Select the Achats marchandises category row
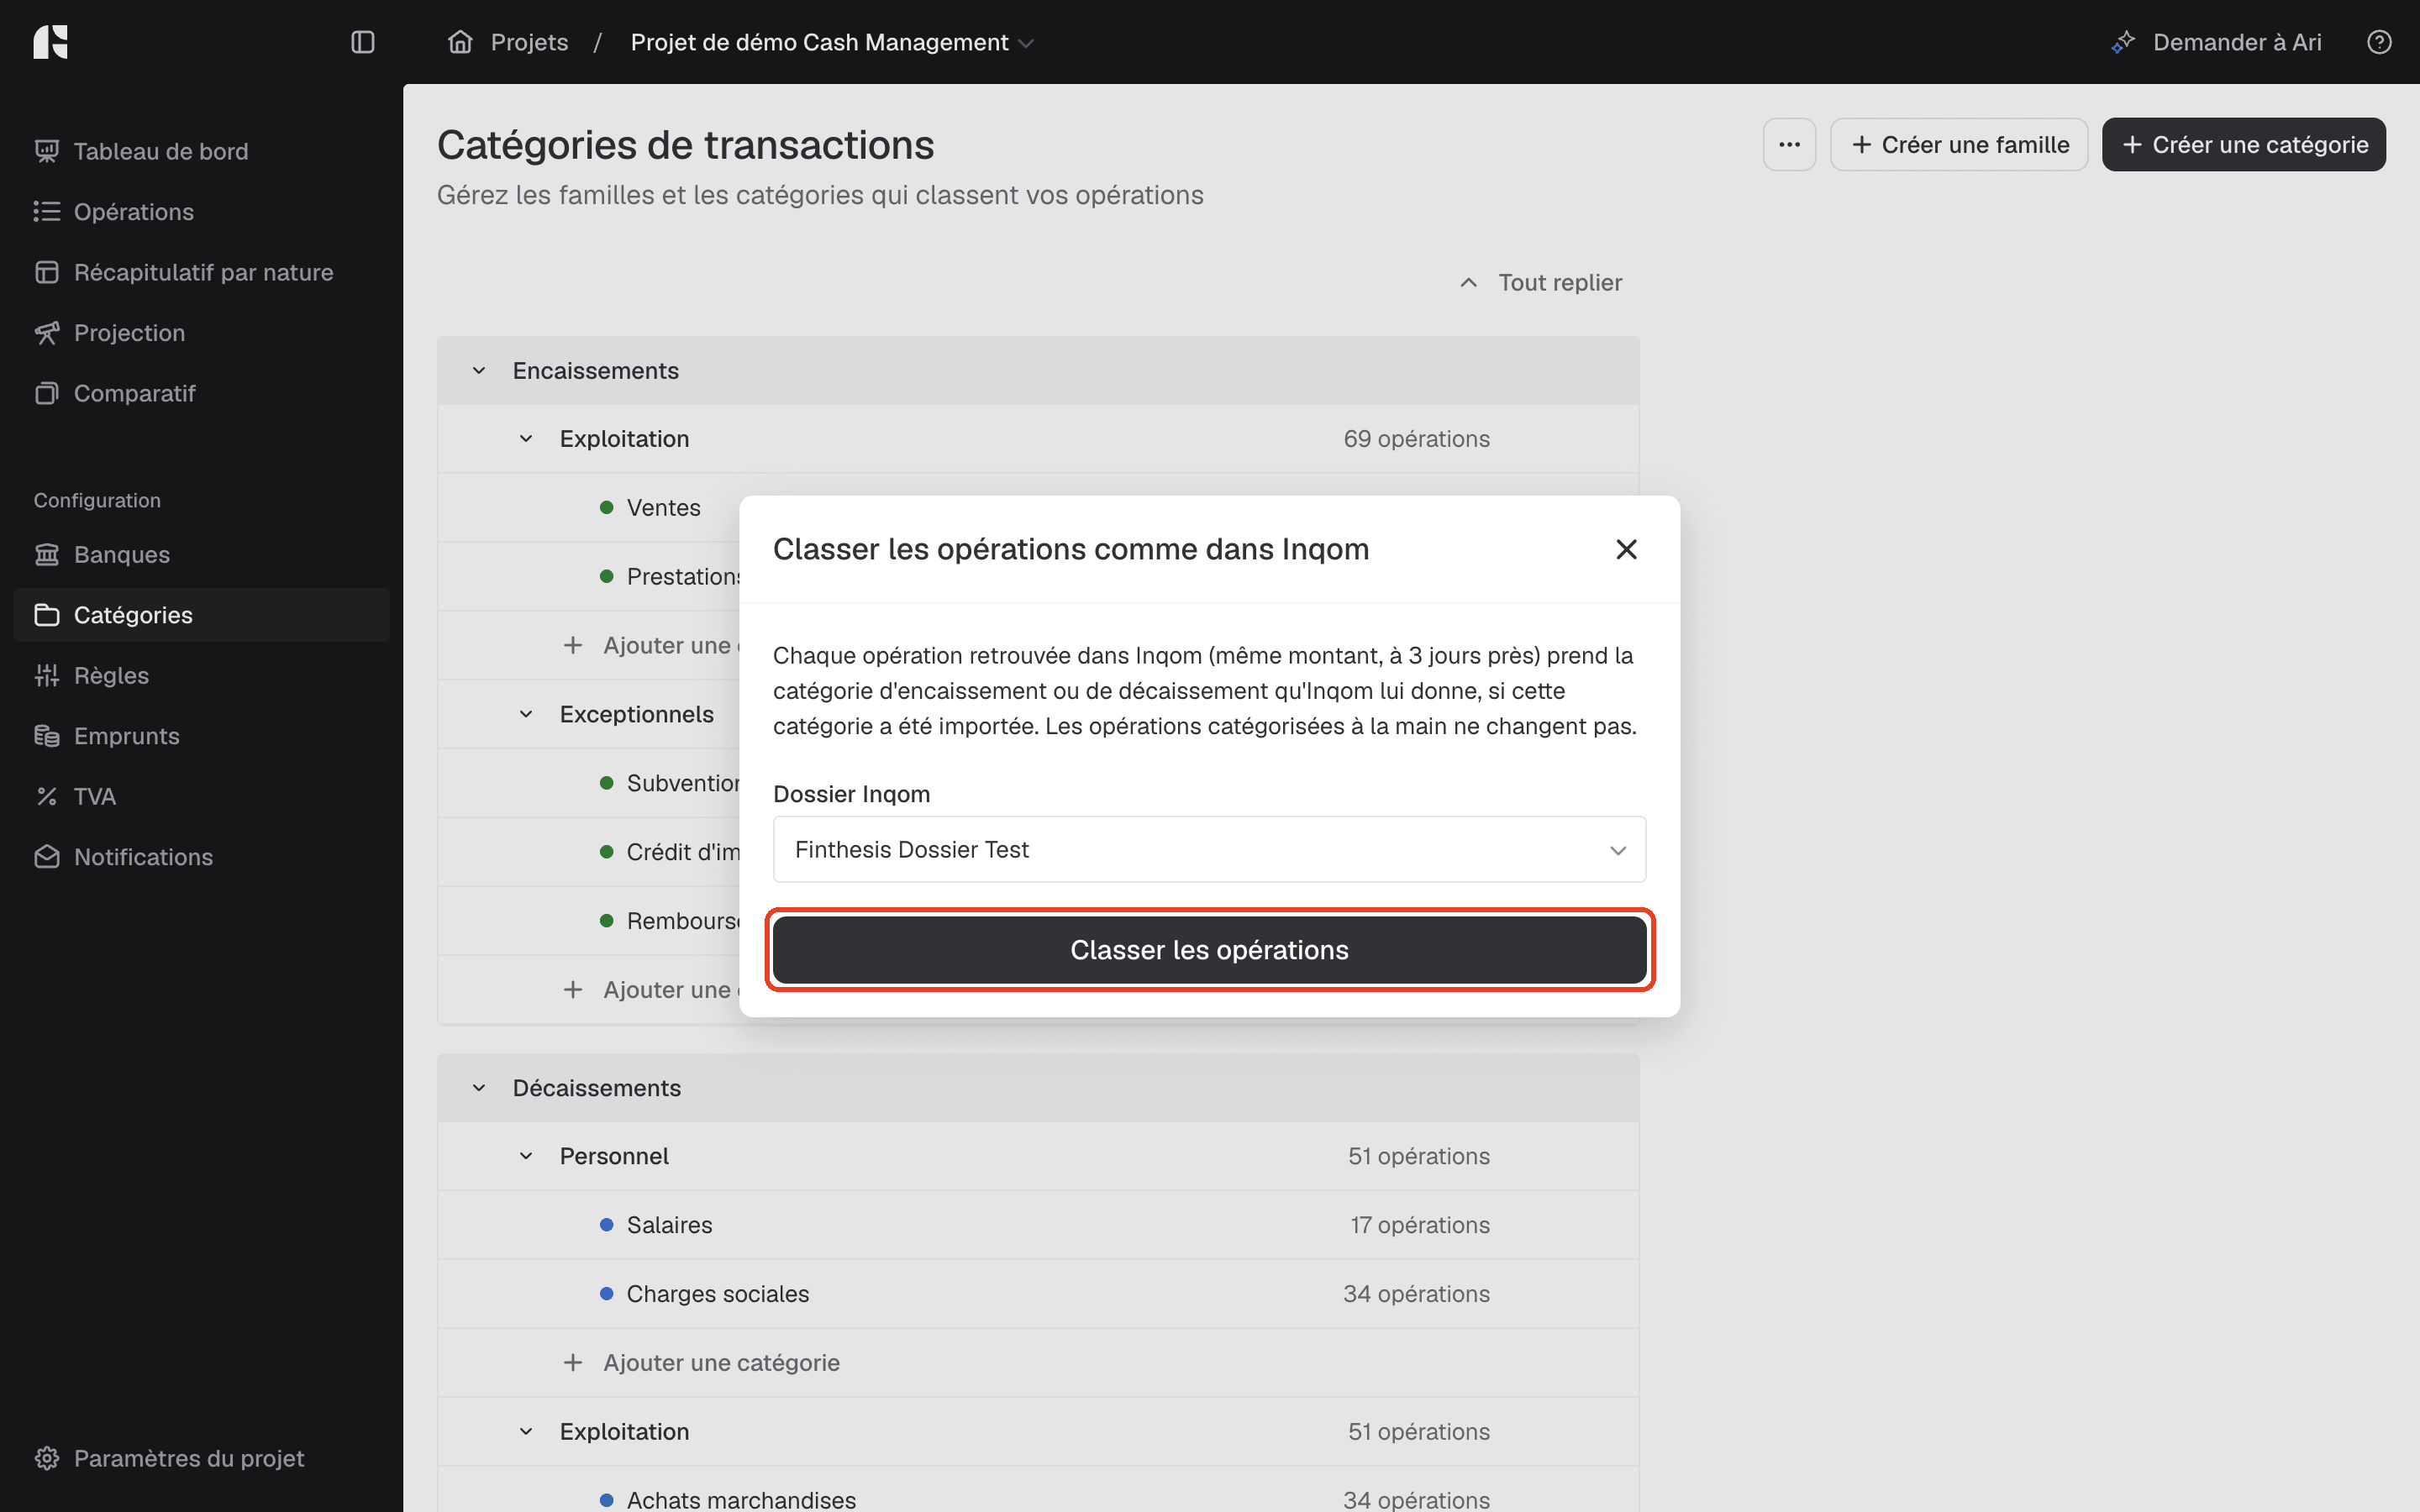2420x1512 pixels. (x=1038, y=1490)
